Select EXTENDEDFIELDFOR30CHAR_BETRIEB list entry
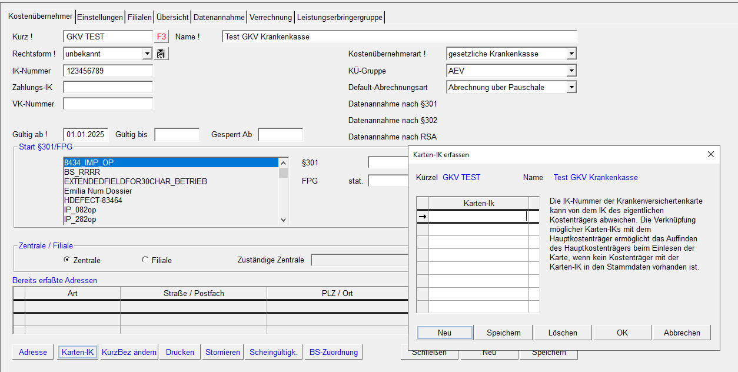 coord(170,181)
